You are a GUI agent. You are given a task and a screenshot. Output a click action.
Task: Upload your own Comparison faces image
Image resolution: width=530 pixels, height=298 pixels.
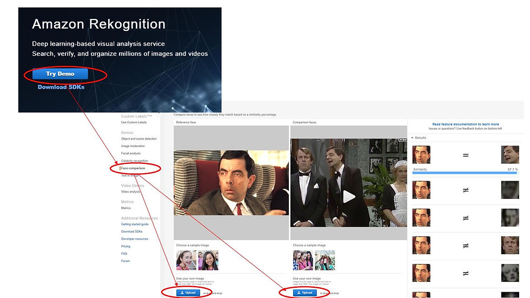pos(305,293)
